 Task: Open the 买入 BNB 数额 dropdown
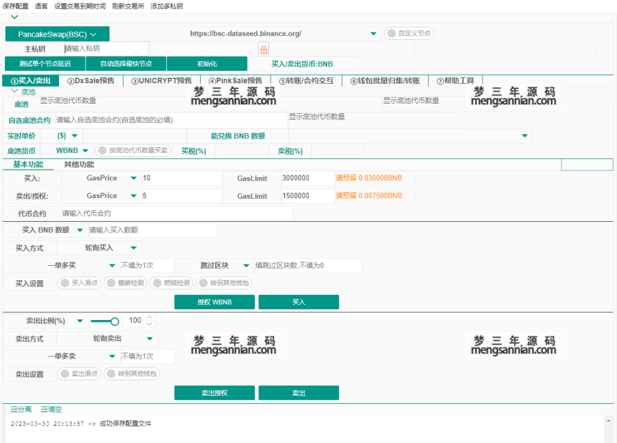click(x=80, y=230)
